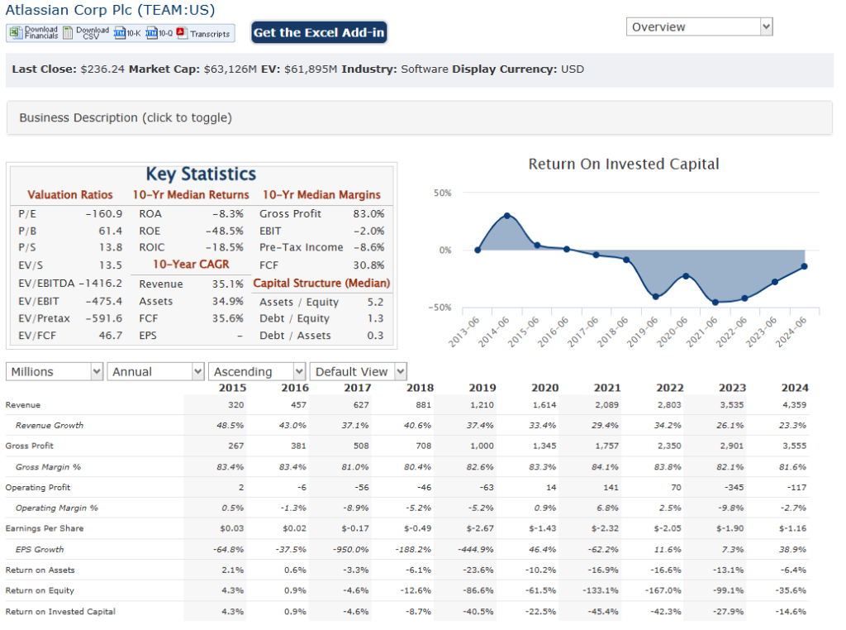This screenshot has width=846, height=630.
Task: Click the Last Close price $236.24
Action: tap(102, 69)
